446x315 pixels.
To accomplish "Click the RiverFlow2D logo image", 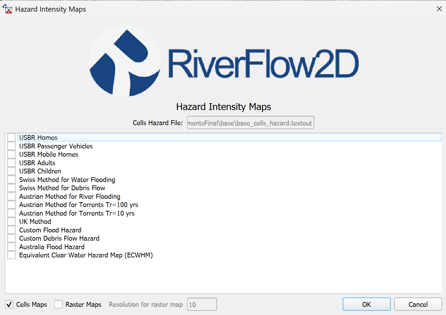I will pyautogui.click(x=223, y=60).
